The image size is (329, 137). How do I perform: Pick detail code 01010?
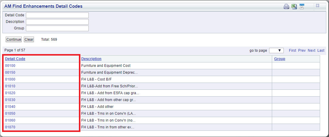tap(10, 86)
